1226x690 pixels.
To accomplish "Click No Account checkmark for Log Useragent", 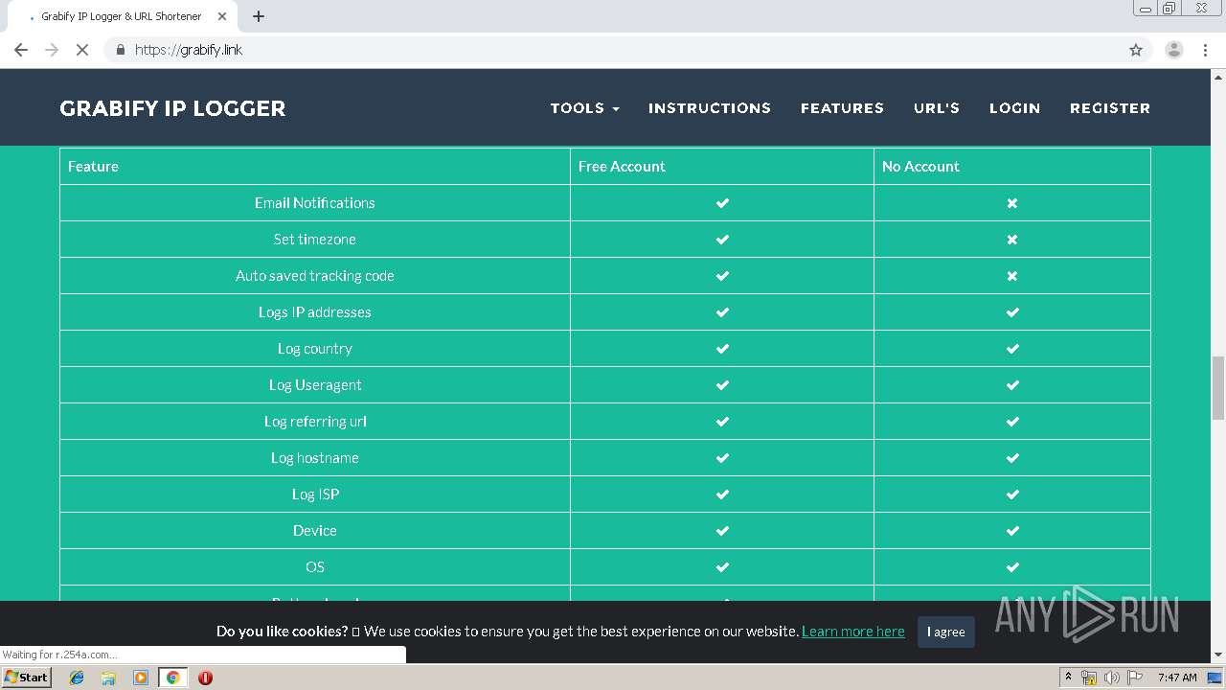I will pyautogui.click(x=1012, y=385).
